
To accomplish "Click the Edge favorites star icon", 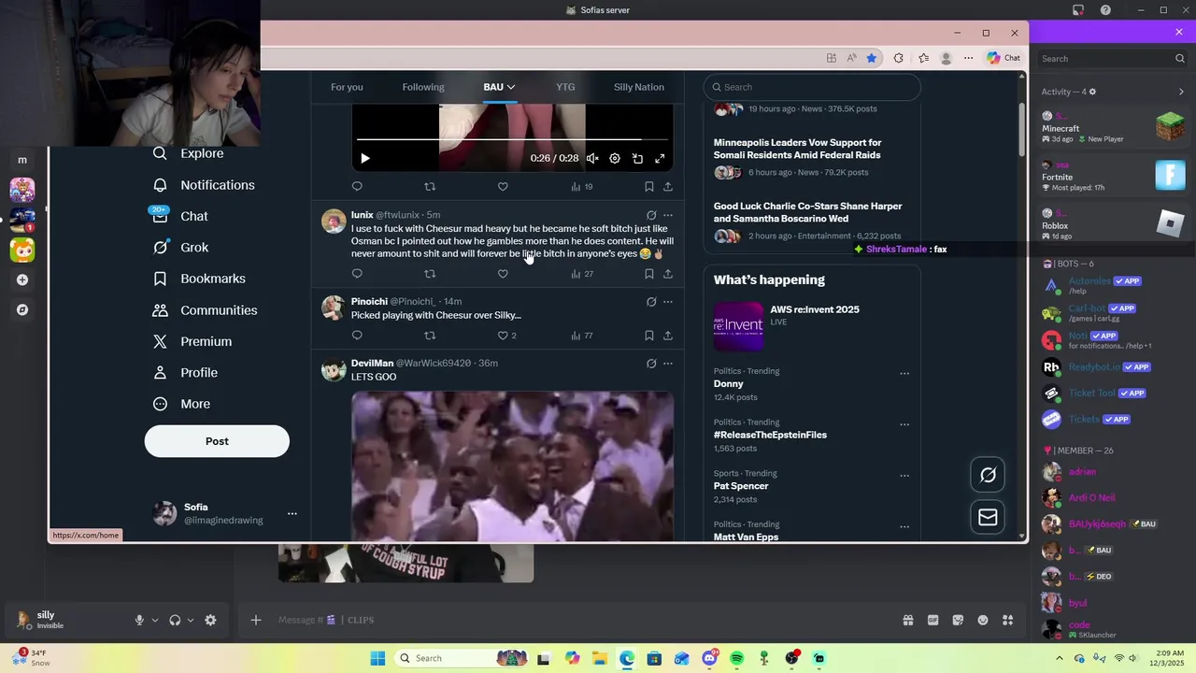I will (x=872, y=58).
